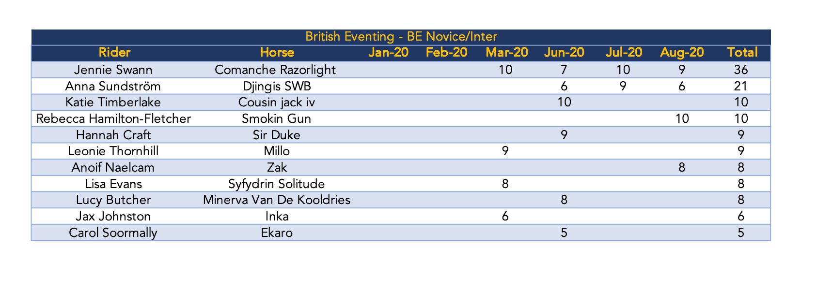Select the Jun-20 column header
The image size is (817, 293).
pyautogui.click(x=564, y=52)
